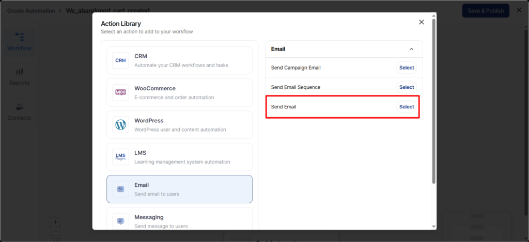Close the Action Library dialog

pos(422,22)
